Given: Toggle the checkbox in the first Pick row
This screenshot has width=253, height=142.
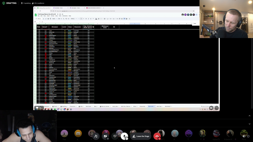Looking at the screenshot, I should point(39,31).
